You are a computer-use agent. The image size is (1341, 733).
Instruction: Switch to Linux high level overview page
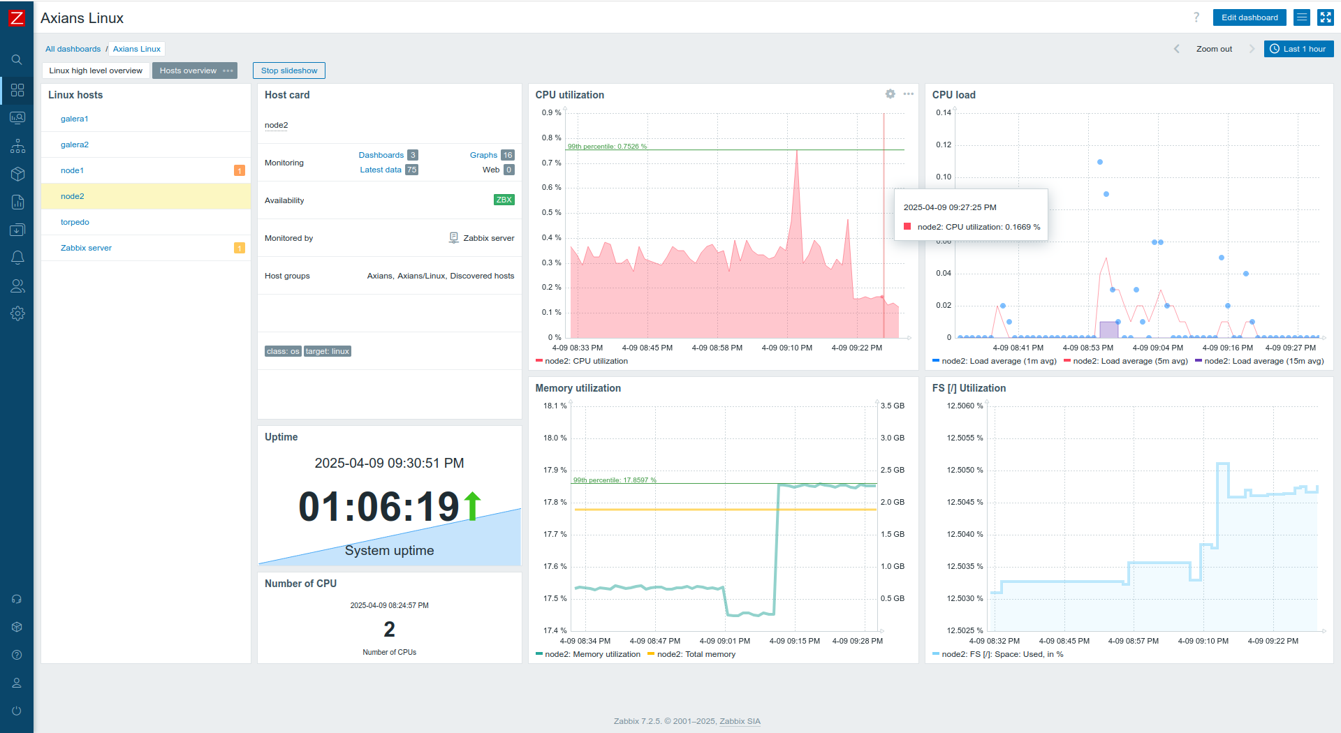pos(96,71)
